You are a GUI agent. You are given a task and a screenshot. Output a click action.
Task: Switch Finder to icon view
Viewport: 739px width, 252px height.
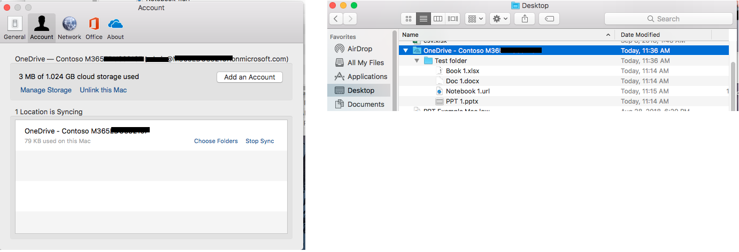pos(409,19)
